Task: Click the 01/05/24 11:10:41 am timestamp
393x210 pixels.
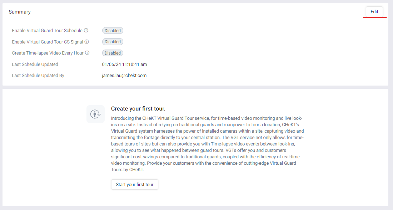Action: pos(124,64)
